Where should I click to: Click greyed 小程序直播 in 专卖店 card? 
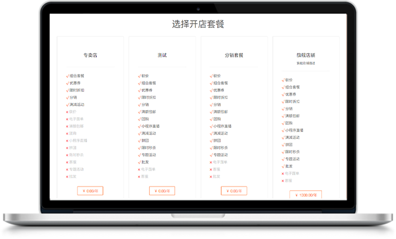(x=78, y=141)
